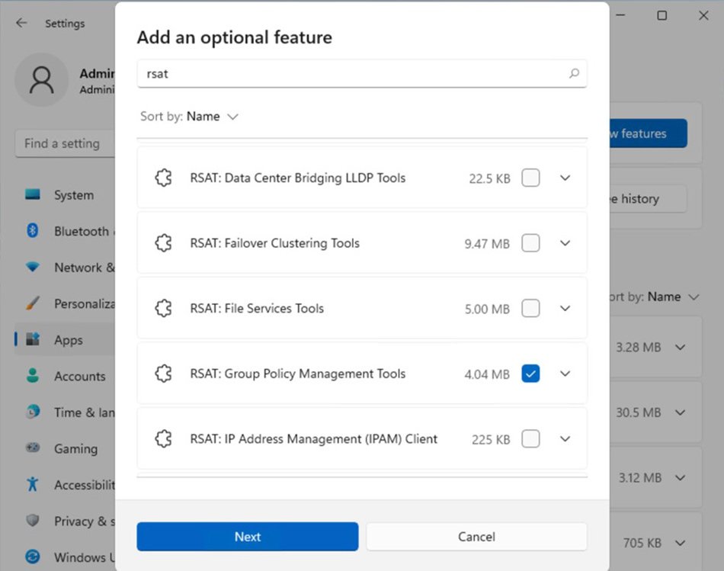Click the puzzle icon beside Failover Clustering Tools
This screenshot has height=571, width=724.
(x=163, y=243)
